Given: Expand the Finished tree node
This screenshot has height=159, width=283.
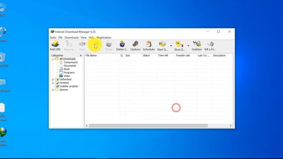Looking at the screenshot, I should click(53, 83).
